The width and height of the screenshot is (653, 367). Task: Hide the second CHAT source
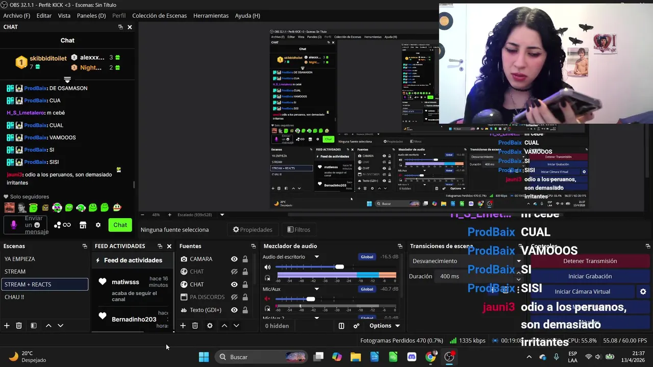pyautogui.click(x=234, y=284)
